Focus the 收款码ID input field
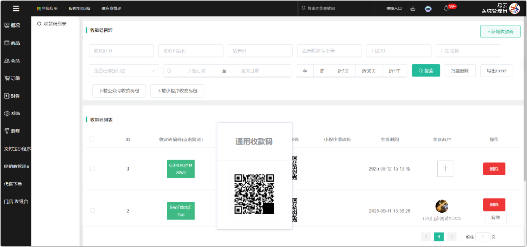This screenshot has width=527, height=247. pyautogui.click(x=121, y=51)
